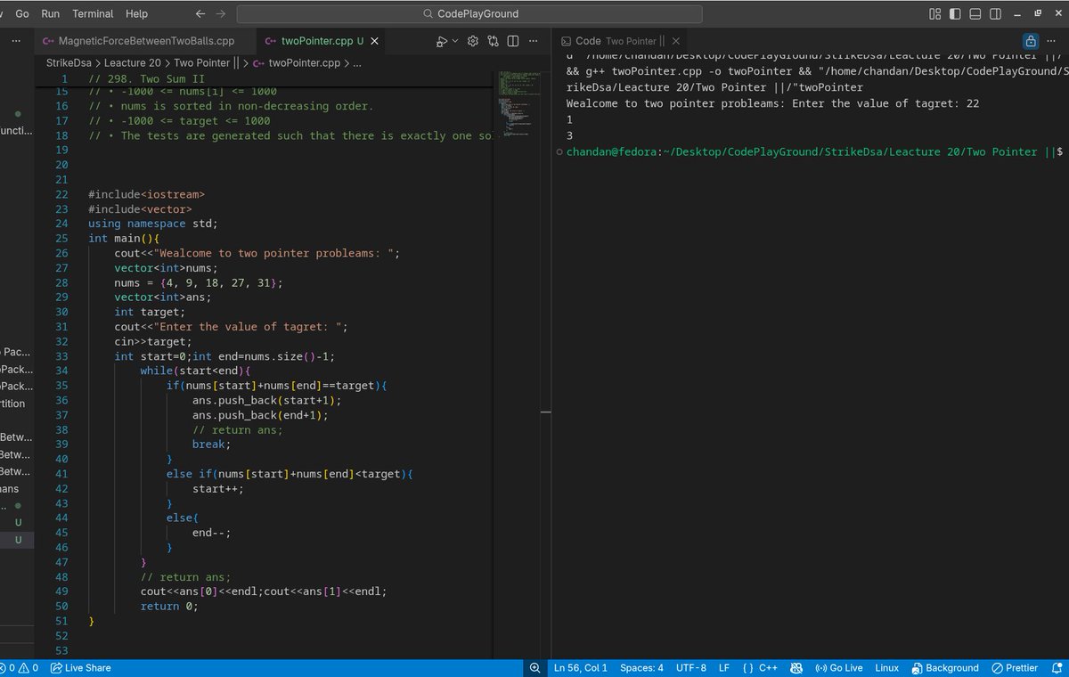
Task: Change end of line sequence LF
Action: tap(724, 668)
